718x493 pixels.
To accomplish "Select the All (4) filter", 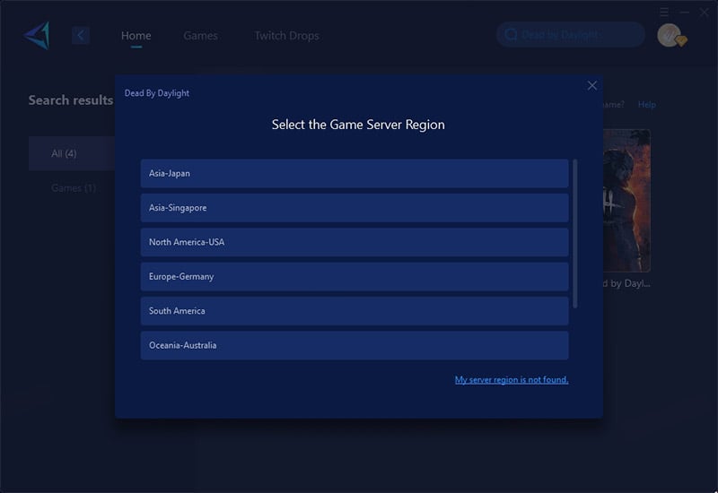I will tap(72, 153).
